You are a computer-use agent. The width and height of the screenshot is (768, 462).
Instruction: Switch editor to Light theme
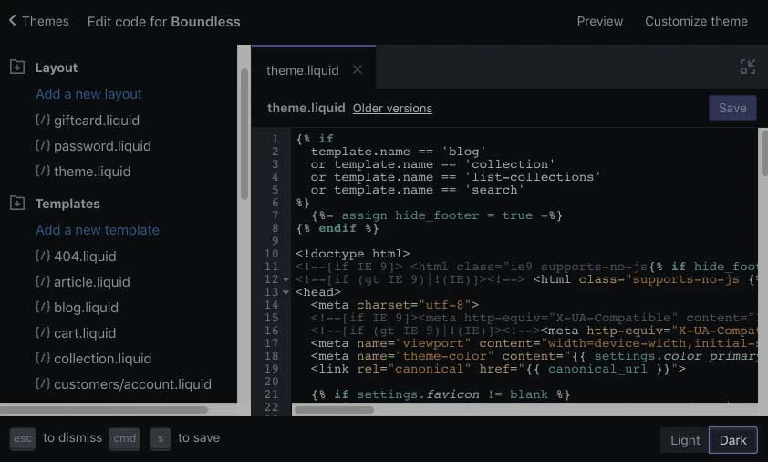point(685,440)
